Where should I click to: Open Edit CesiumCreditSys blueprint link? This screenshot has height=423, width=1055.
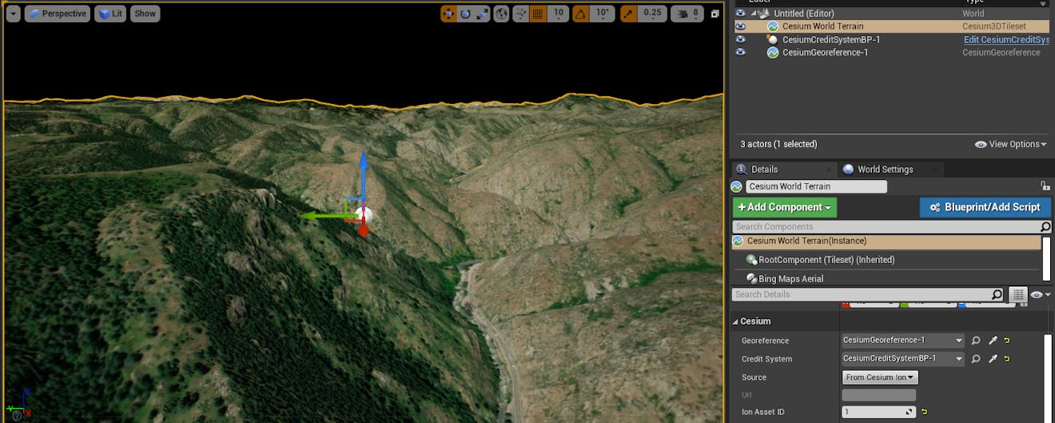point(1006,39)
